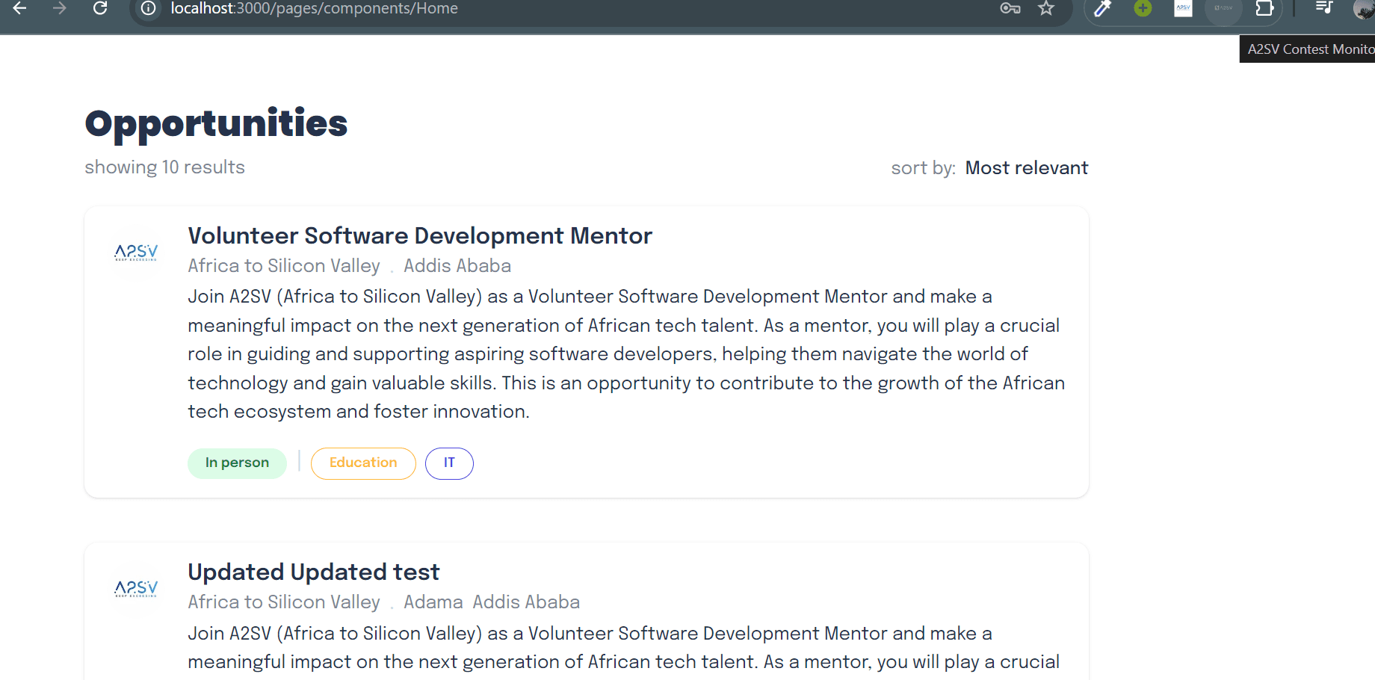Open the Updated Updated test listing
The height and width of the screenshot is (680, 1375).
pyautogui.click(x=313, y=572)
